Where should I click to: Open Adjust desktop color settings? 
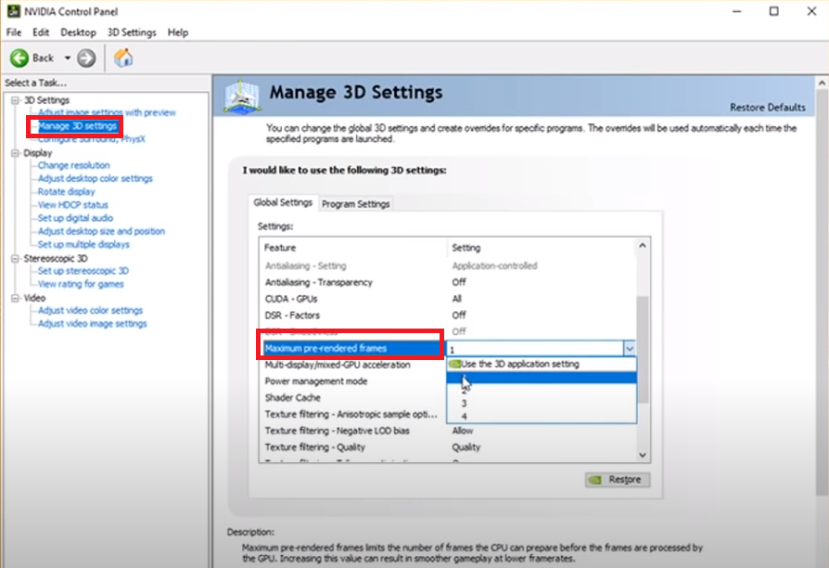click(x=96, y=178)
